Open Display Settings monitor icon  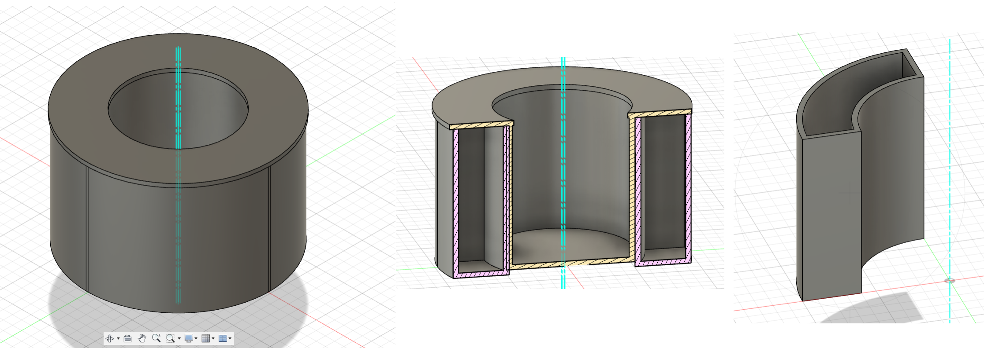click(189, 338)
